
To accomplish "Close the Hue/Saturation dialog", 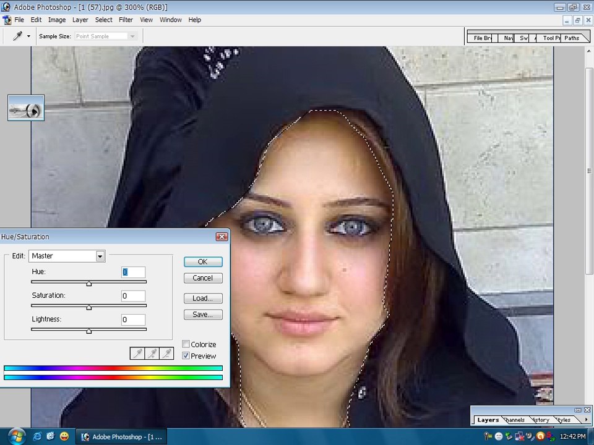I will pos(222,237).
